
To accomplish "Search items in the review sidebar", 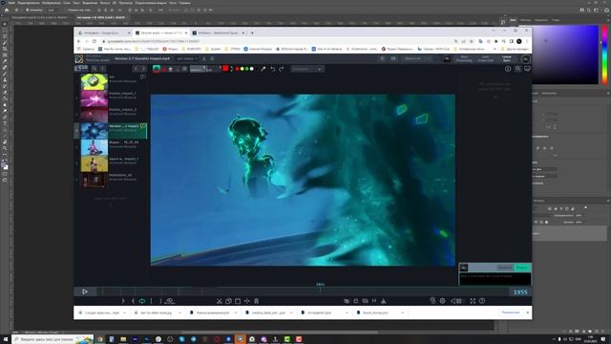I will tap(95, 69).
